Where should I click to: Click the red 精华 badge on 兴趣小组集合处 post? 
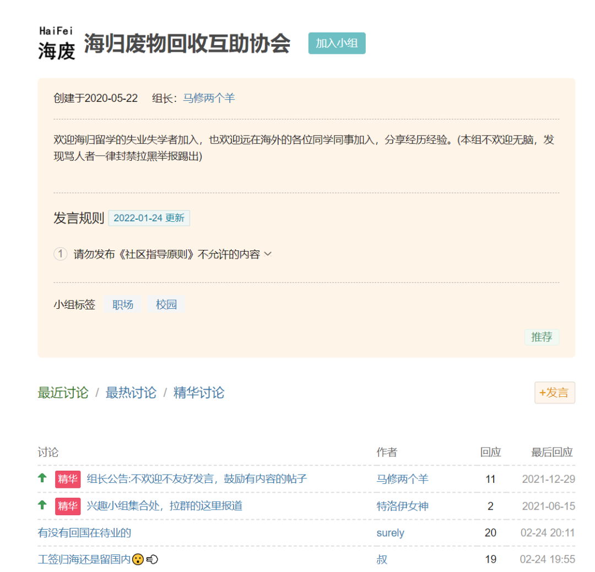(x=68, y=506)
